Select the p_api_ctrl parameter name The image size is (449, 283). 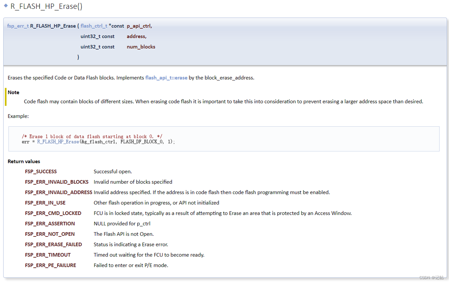139,26
